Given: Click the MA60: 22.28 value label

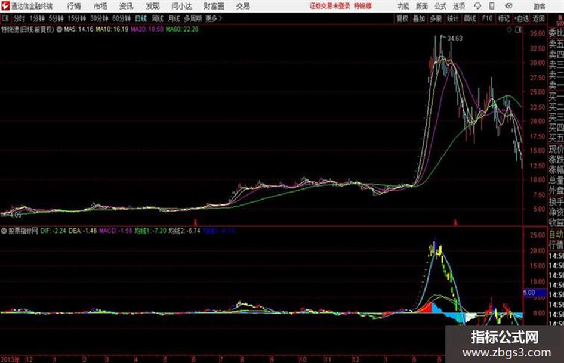Looking at the screenshot, I should [182, 29].
